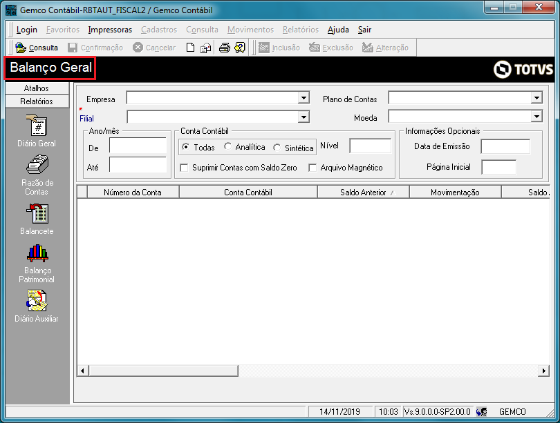Image resolution: width=560 pixels, height=423 pixels.
Task: Open the Balanço Patrimonial chart icon
Action: pyautogui.click(x=37, y=253)
